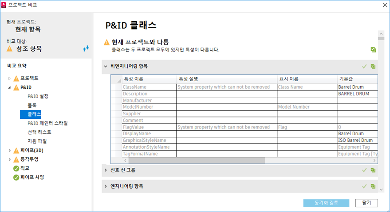Screen dimensions: 390x212
Task: Toggle sync checkbox icon for 엔지니어링 항목
Action: point(373,186)
